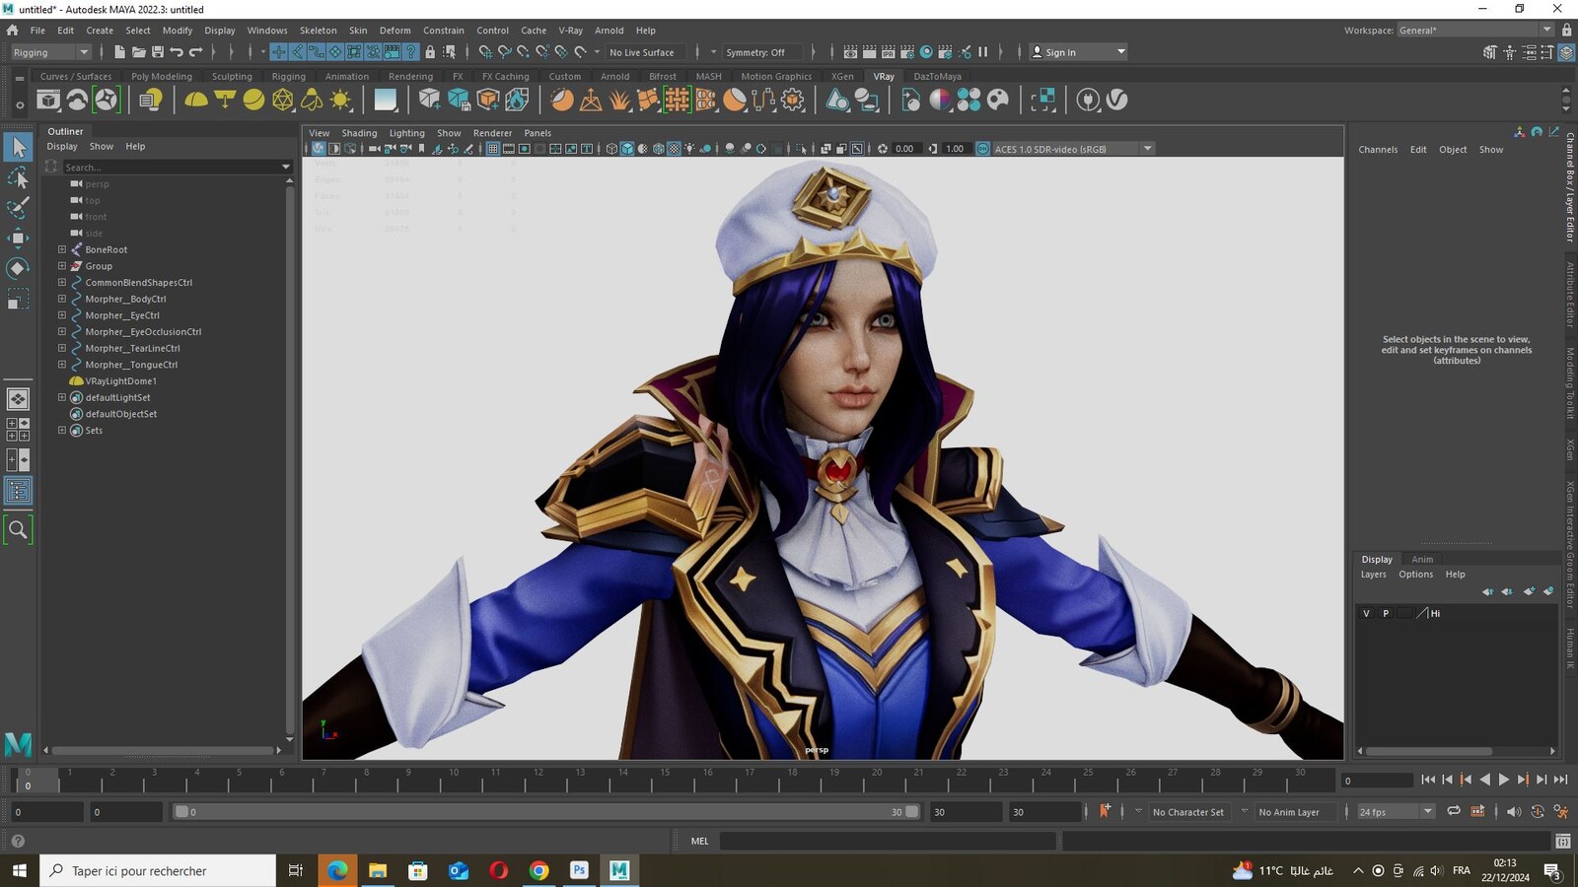Pick the Rotate tool in toolbox
The height and width of the screenshot is (887, 1578).
point(18,268)
